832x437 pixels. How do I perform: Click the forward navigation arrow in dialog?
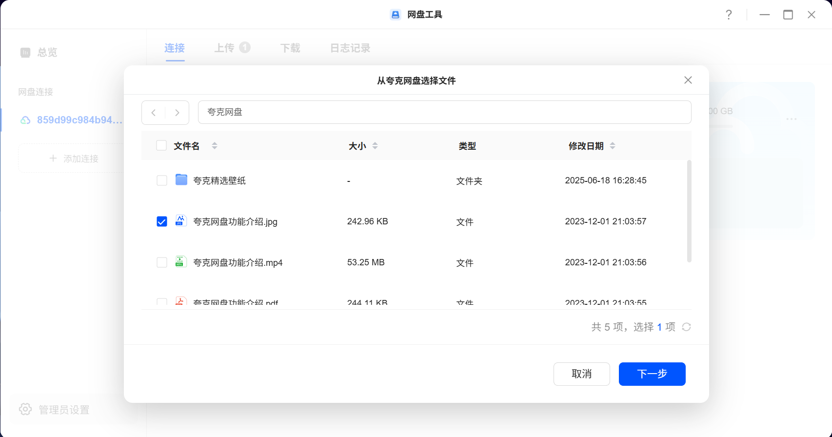(x=177, y=113)
